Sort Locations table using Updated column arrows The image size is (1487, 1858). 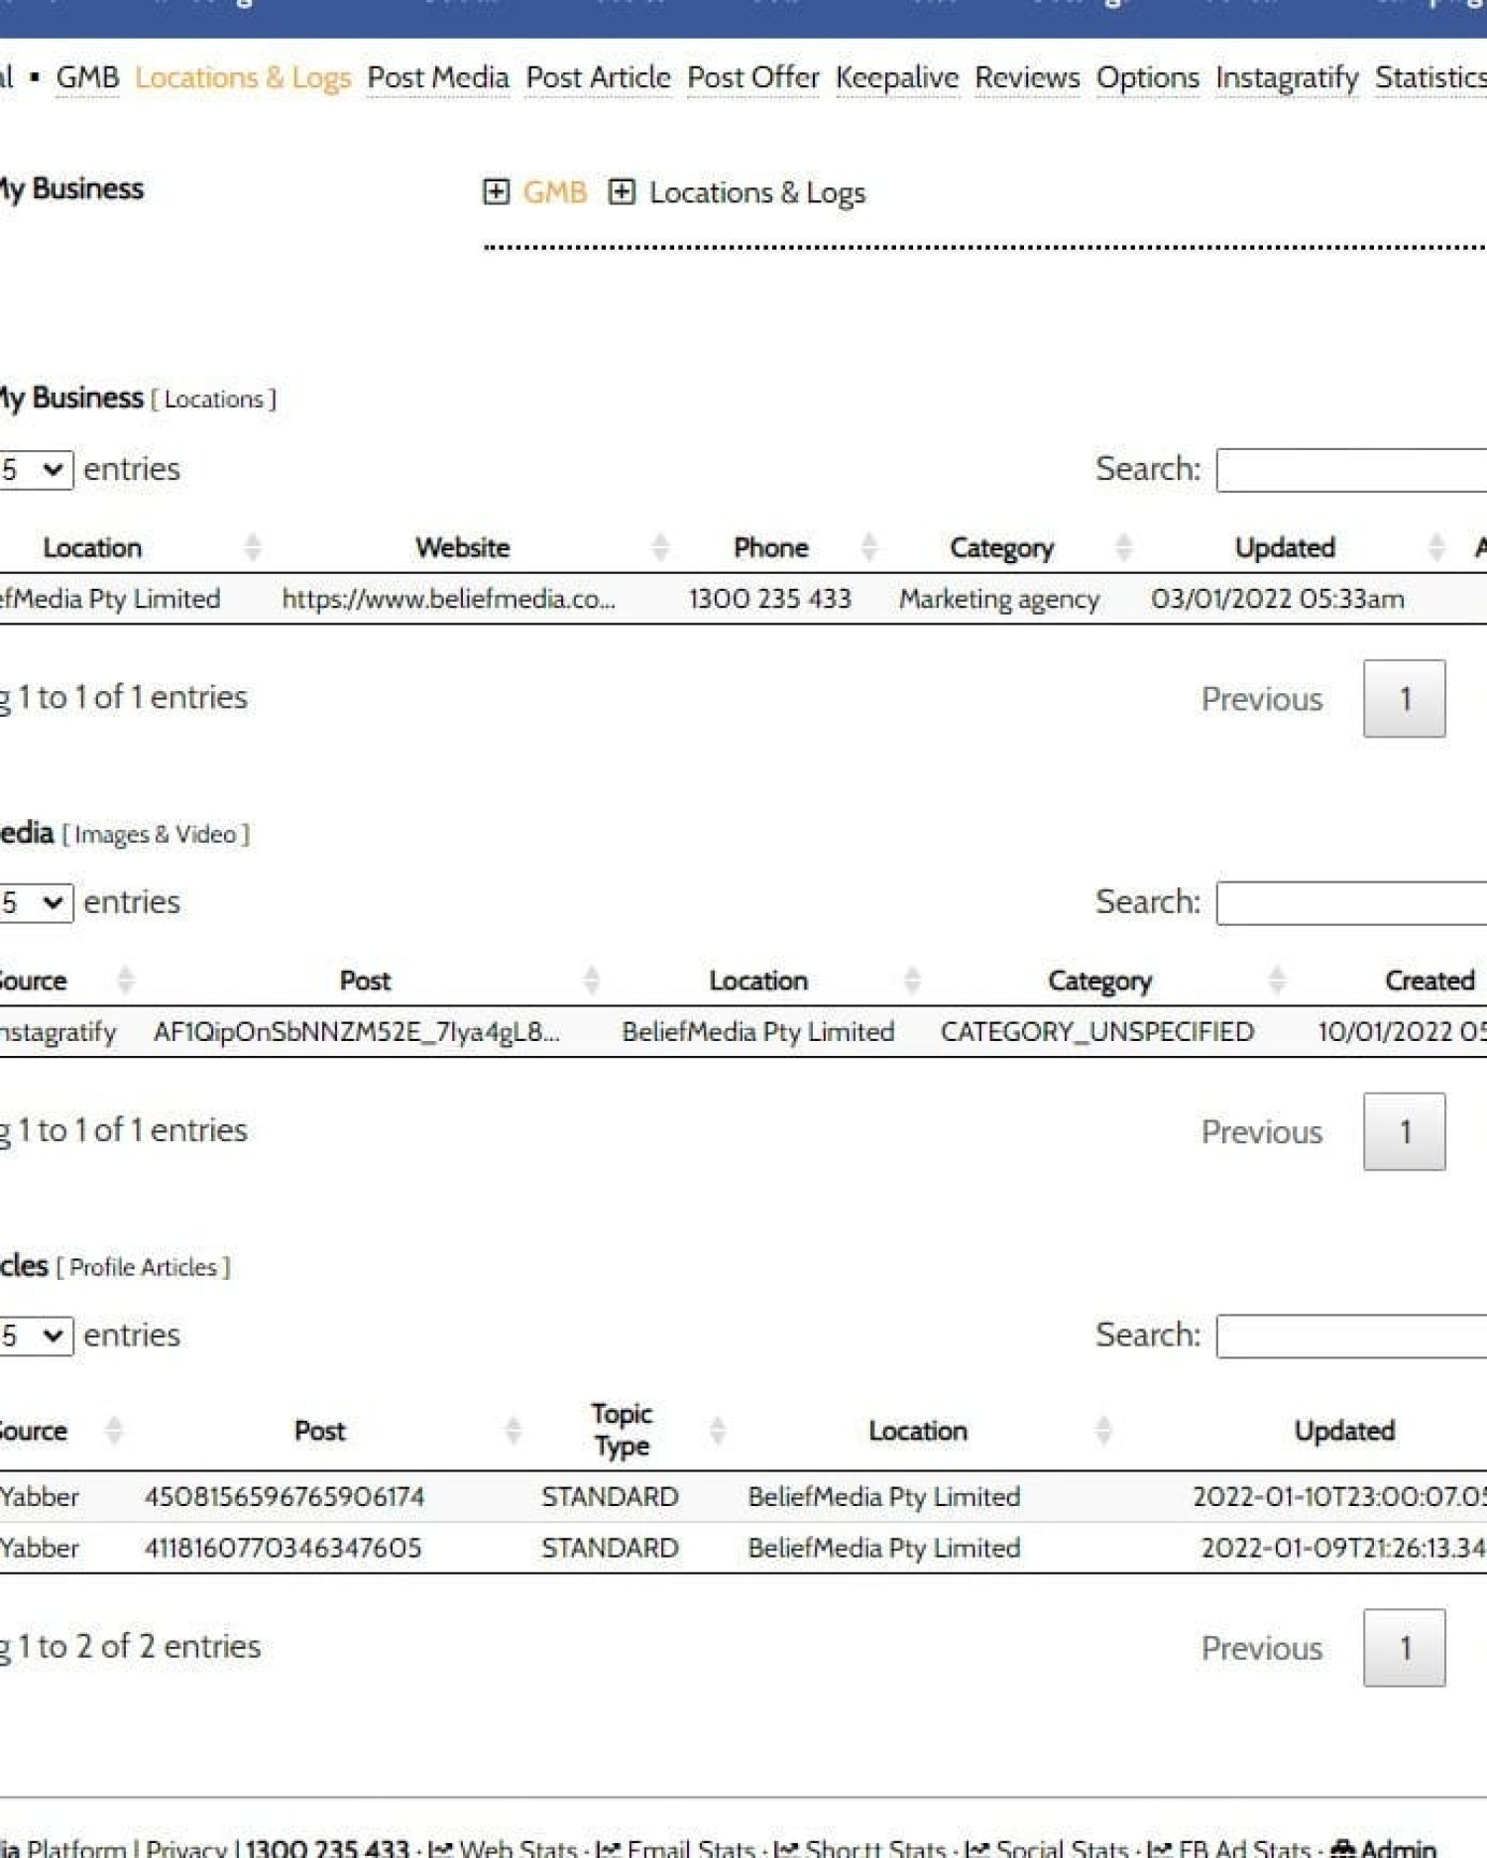click(x=1435, y=546)
